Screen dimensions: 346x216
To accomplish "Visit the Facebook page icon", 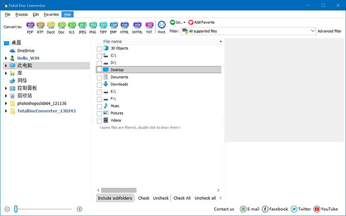I will point(265,209).
